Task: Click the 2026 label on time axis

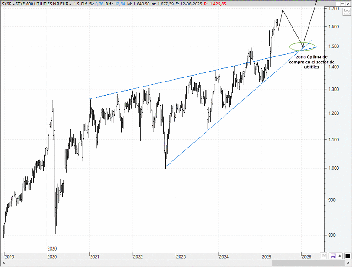Action: tap(306, 257)
